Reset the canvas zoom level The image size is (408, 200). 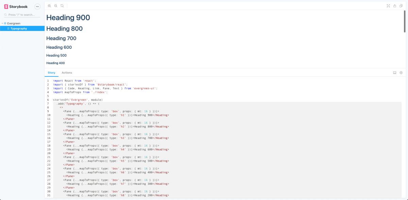[62, 6]
